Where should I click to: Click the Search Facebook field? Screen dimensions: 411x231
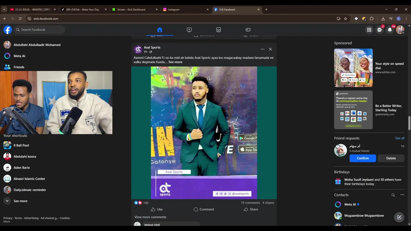coord(39,30)
